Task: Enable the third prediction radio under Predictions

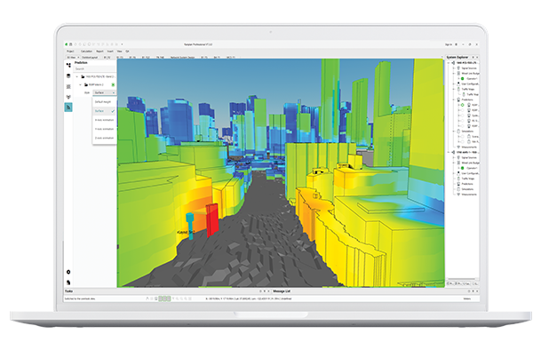Action: [462, 115]
